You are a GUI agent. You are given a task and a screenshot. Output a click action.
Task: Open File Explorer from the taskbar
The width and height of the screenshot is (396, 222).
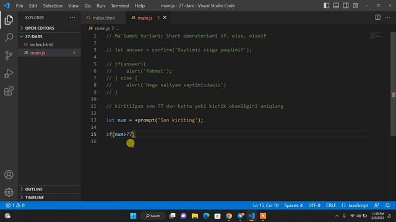coord(195,216)
